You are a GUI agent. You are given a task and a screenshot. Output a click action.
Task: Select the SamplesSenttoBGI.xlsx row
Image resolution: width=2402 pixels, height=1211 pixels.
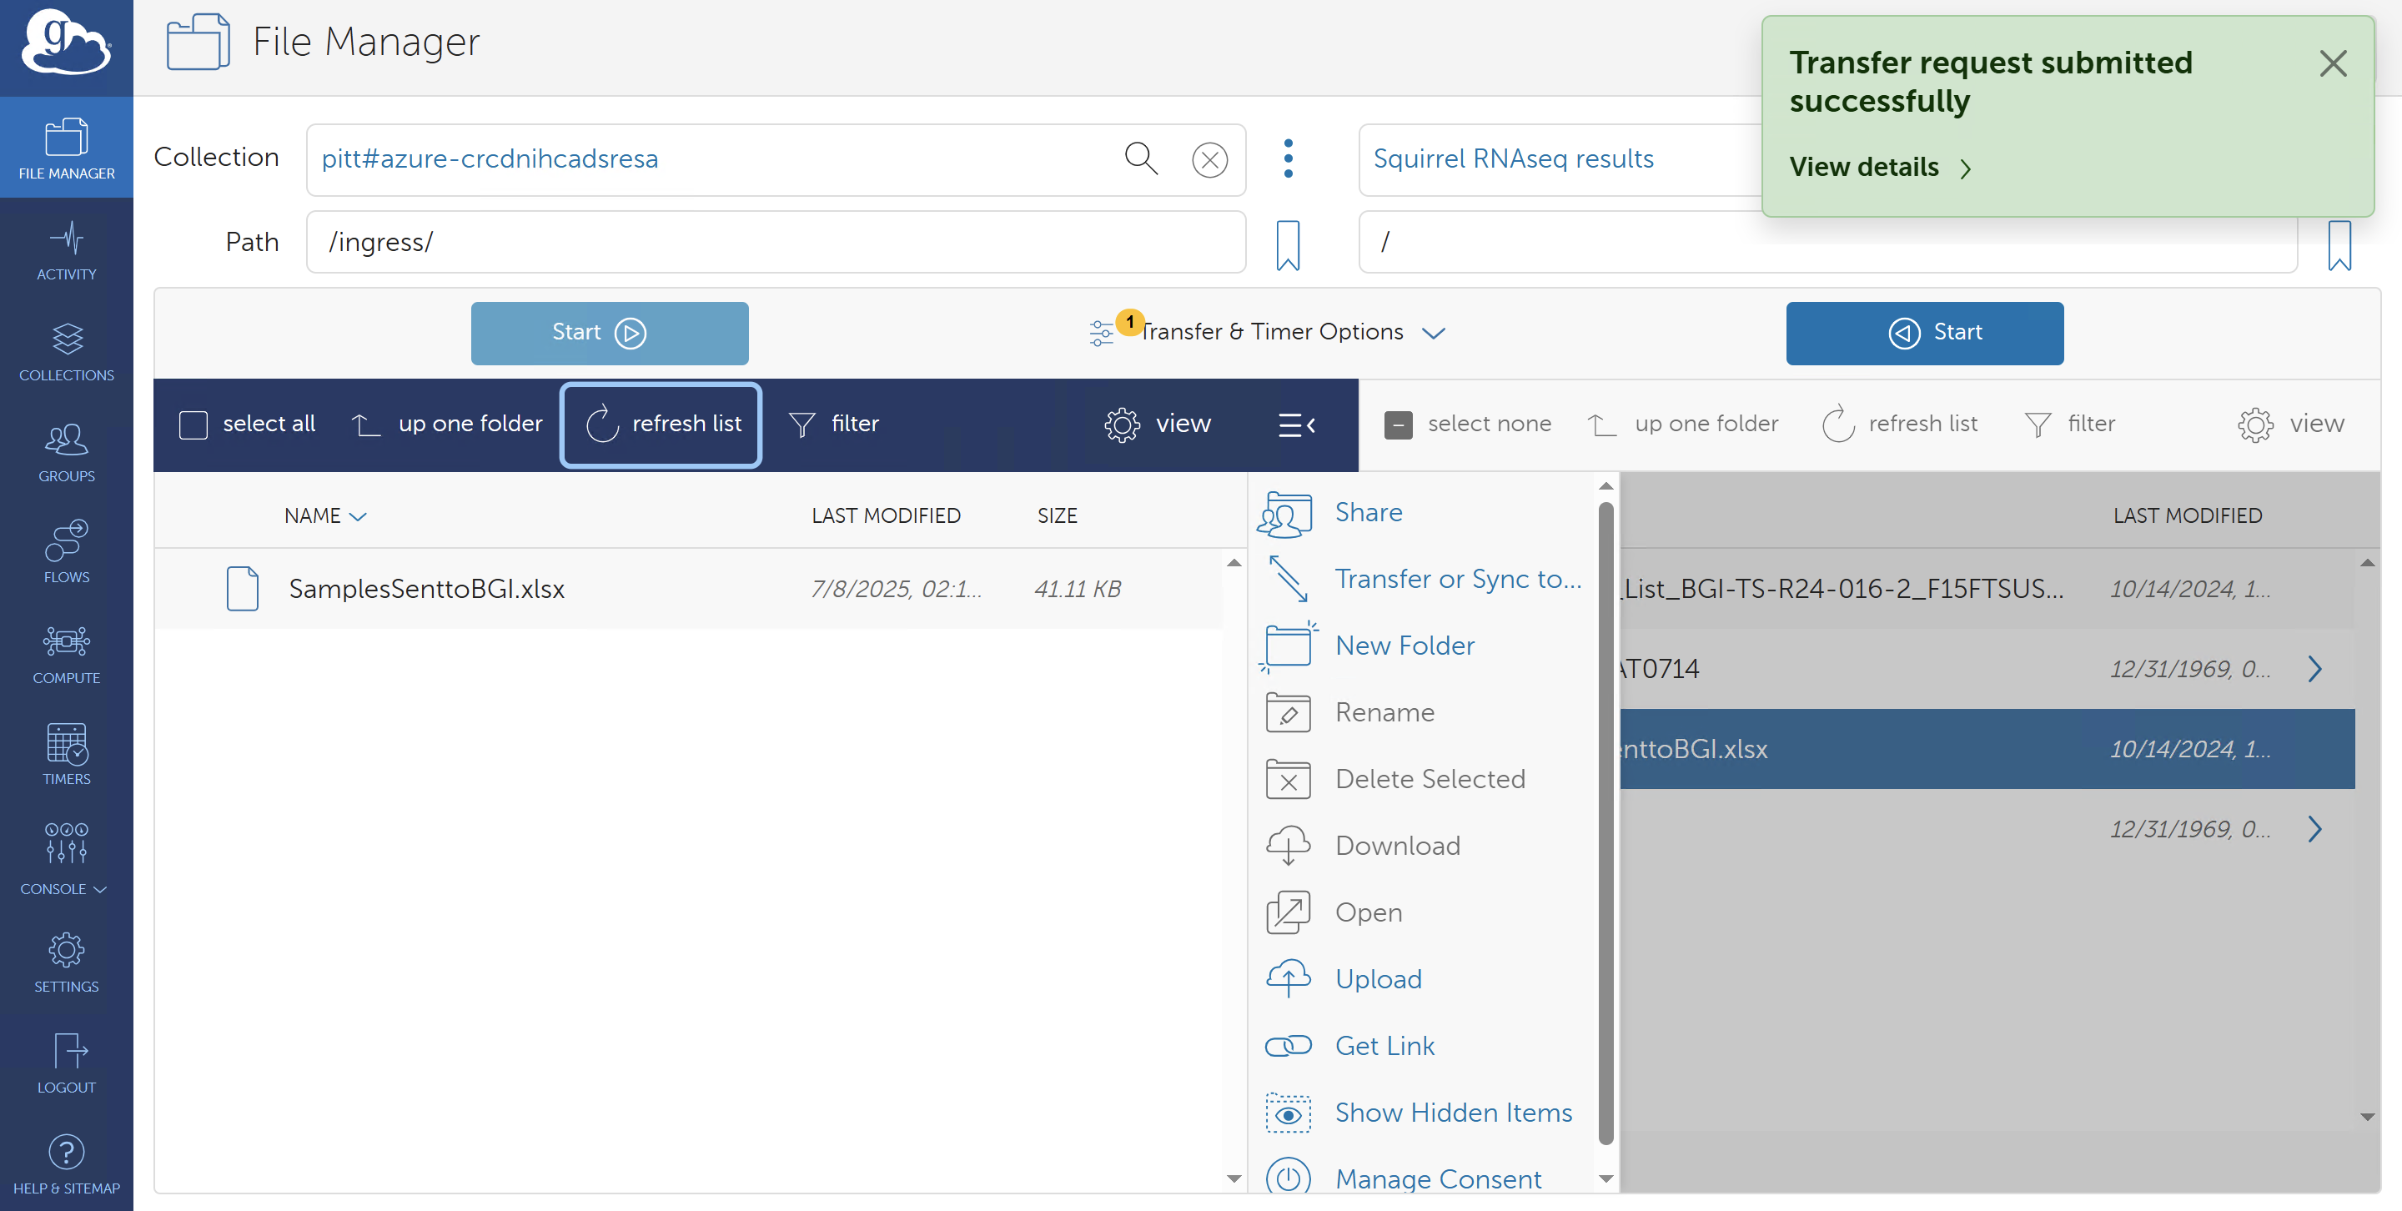point(688,588)
